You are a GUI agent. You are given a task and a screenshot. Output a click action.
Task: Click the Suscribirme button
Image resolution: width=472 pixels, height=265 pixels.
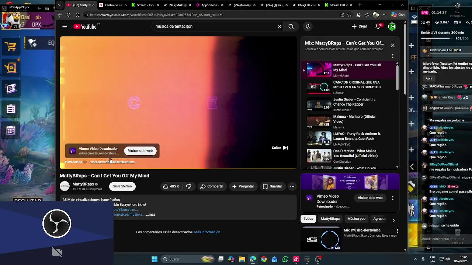click(122, 186)
